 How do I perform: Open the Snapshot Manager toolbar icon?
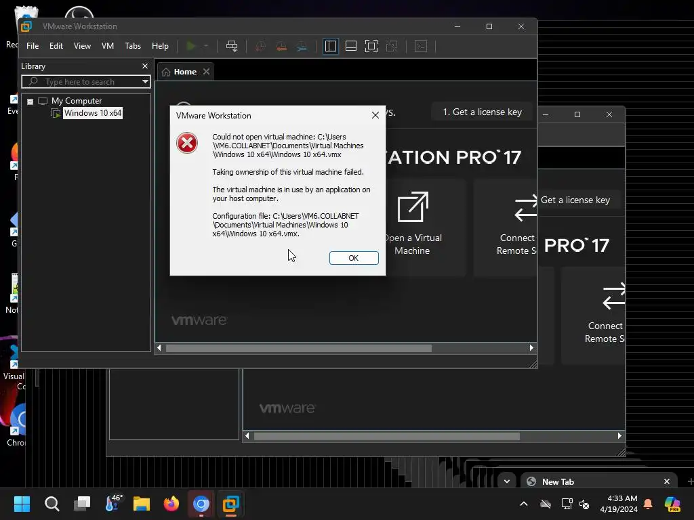click(x=302, y=46)
